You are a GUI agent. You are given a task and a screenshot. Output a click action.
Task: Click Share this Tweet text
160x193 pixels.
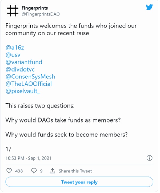[75, 171]
